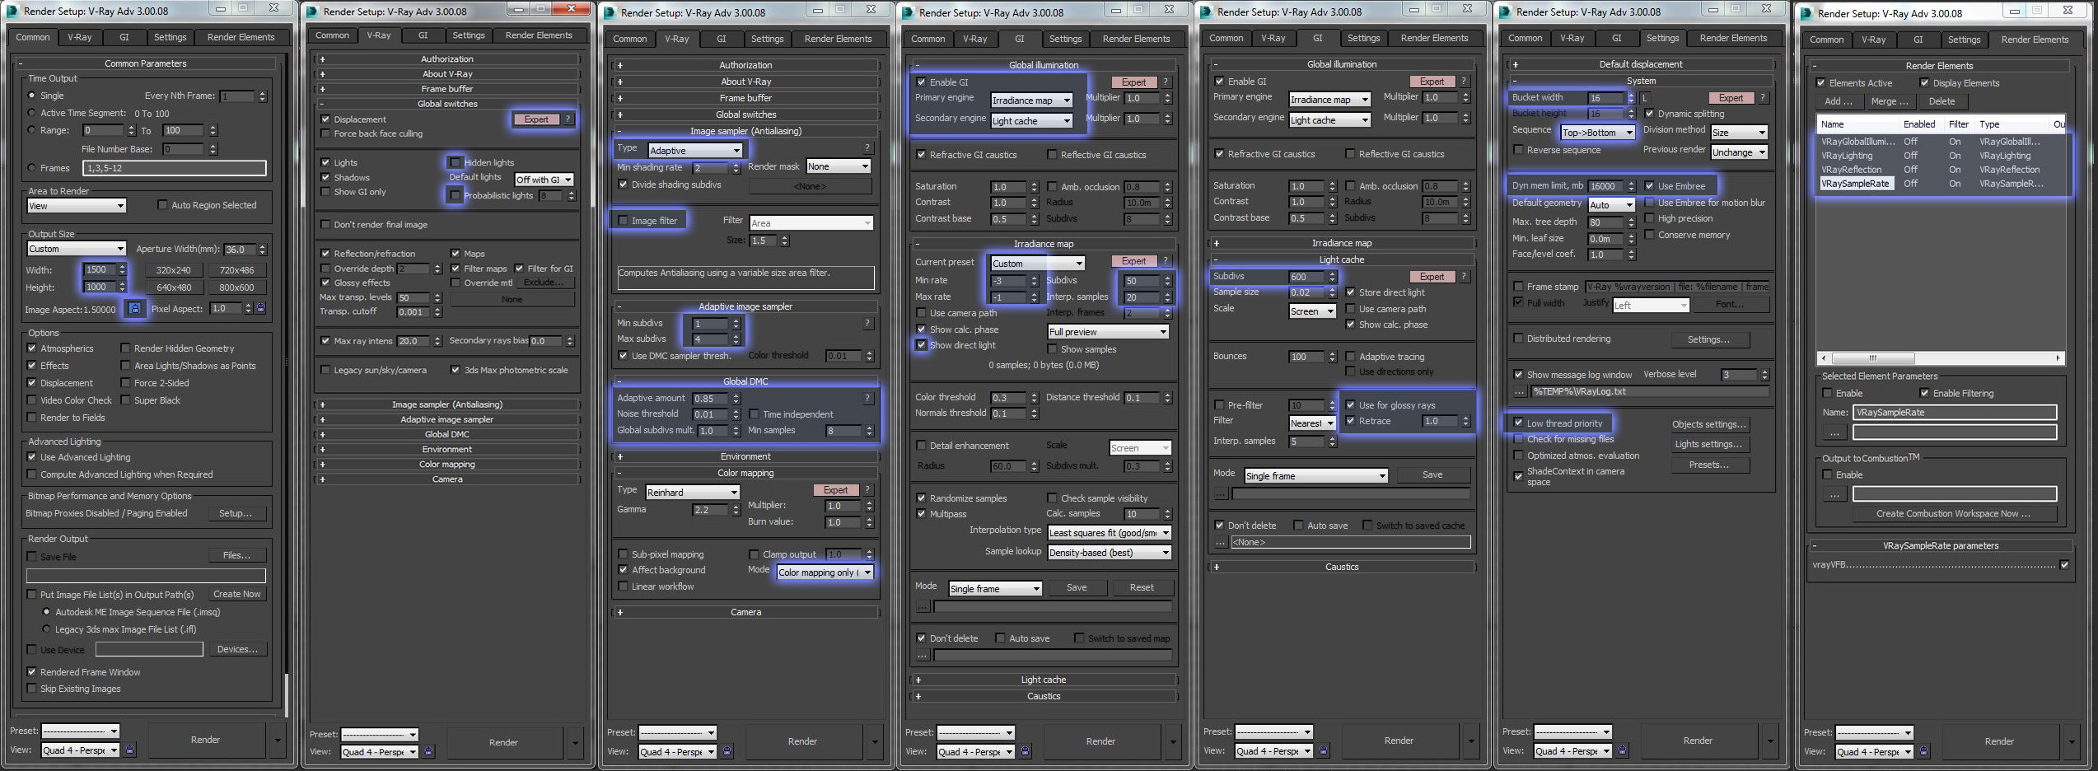Disable Low thread priority
Screen dimensions: 2098x771
1518,423
